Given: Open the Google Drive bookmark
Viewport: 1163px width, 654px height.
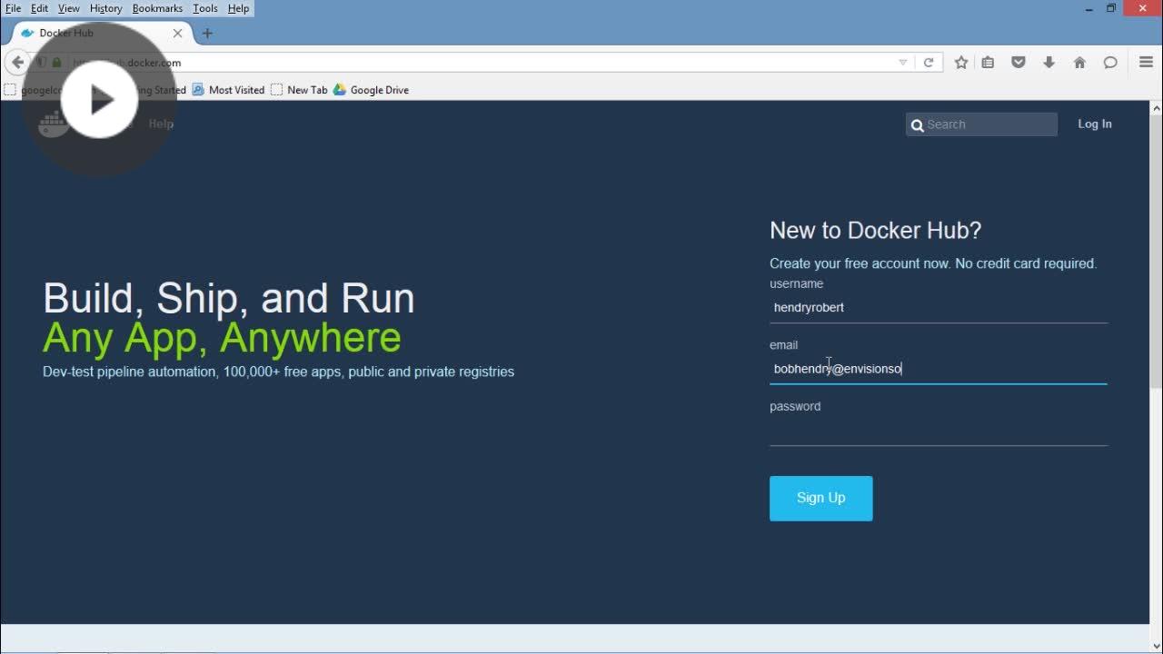Looking at the screenshot, I should (371, 90).
